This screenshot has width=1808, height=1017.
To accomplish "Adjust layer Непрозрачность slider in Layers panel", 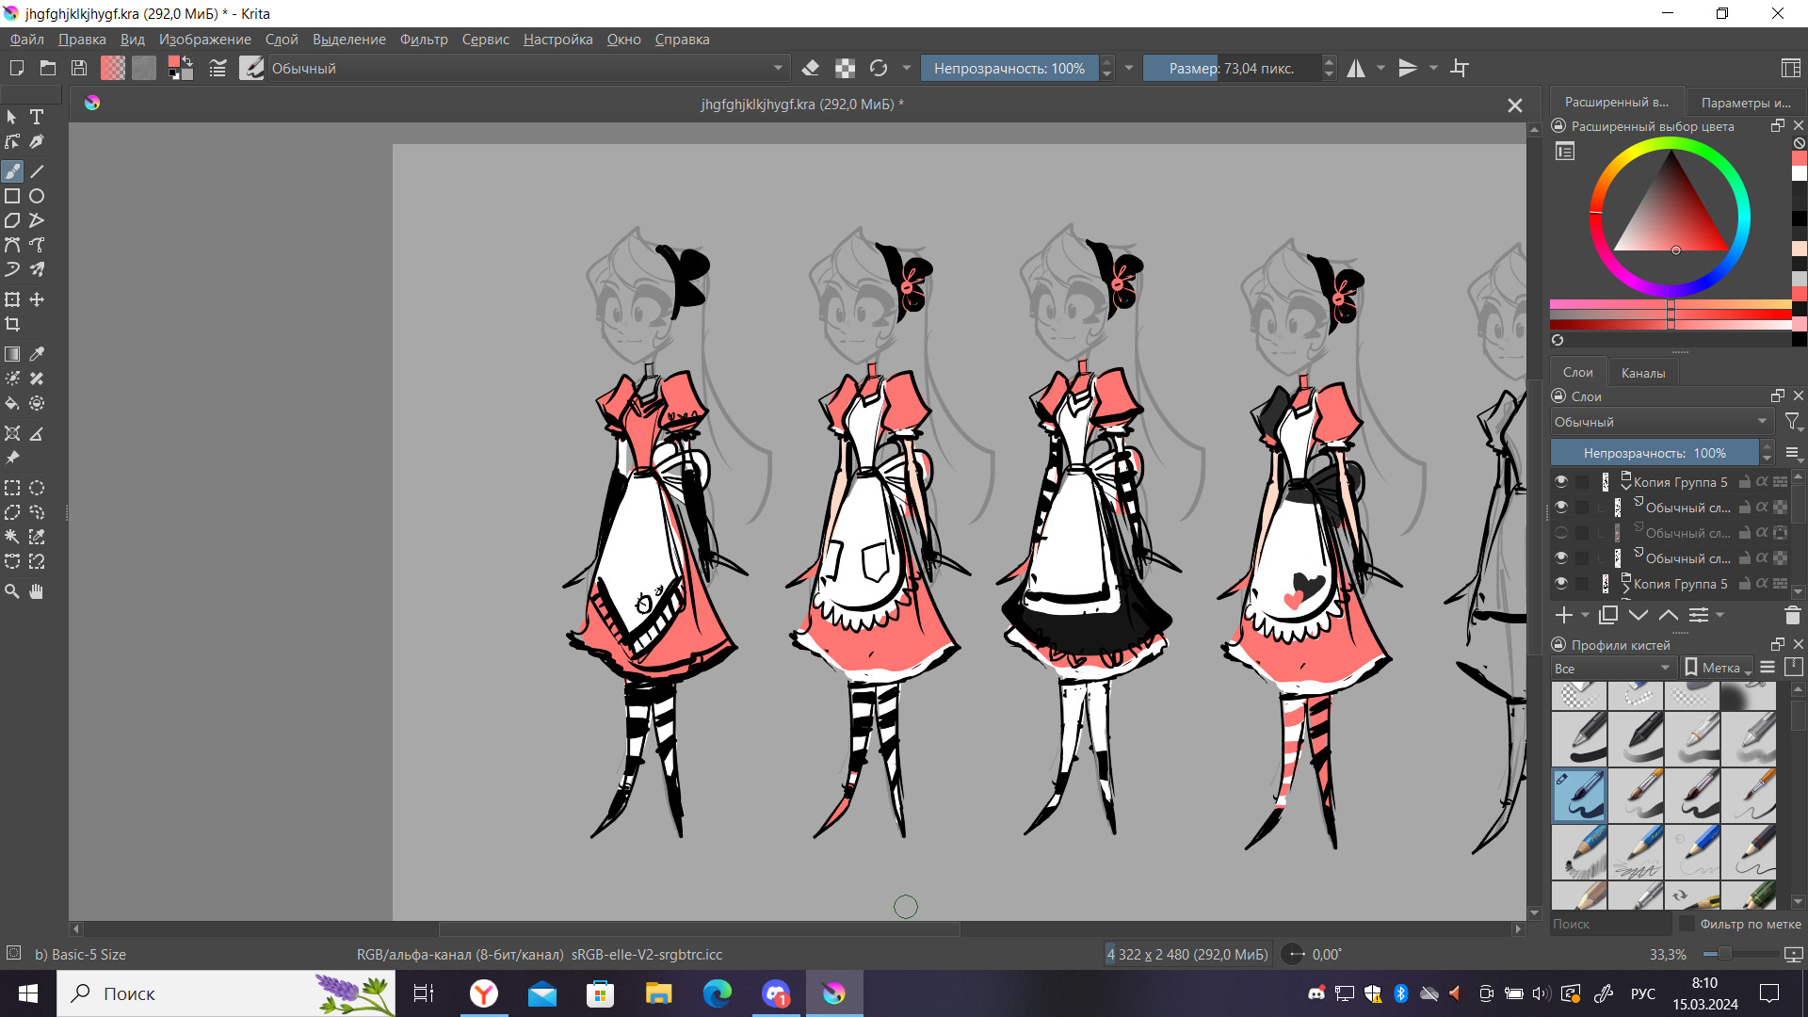I will pos(1654,453).
